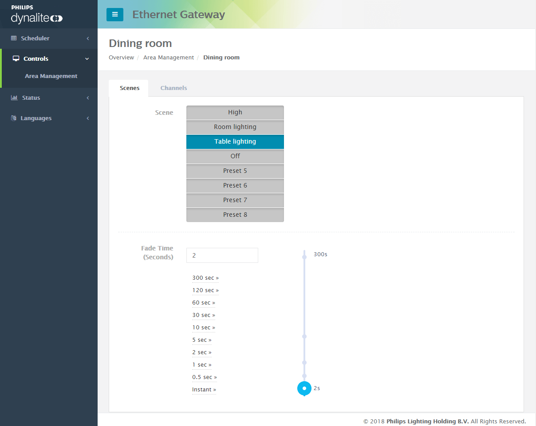Viewport: 536px width, 426px height.
Task: Open Area Management from the breadcrumb
Action: tap(169, 57)
